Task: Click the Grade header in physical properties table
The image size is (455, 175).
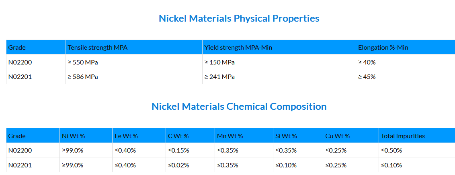Action: (17, 48)
